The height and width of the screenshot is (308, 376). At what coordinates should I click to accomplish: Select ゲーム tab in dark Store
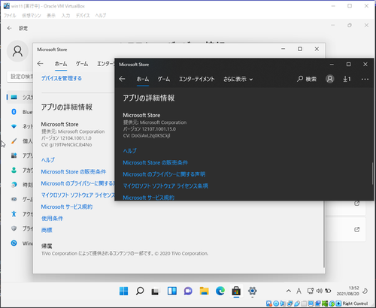tap(164, 79)
